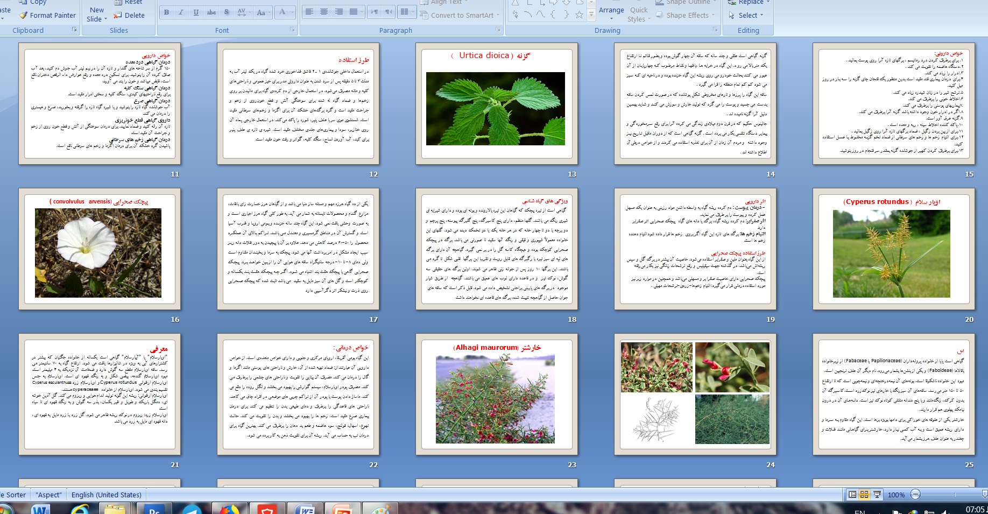
Task: Expand the Shapes gallery More button
Action: click(591, 16)
